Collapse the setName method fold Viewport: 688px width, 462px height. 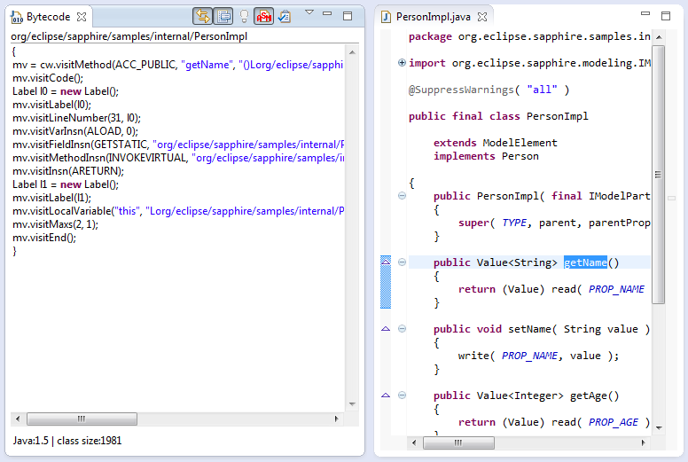pyautogui.click(x=402, y=329)
